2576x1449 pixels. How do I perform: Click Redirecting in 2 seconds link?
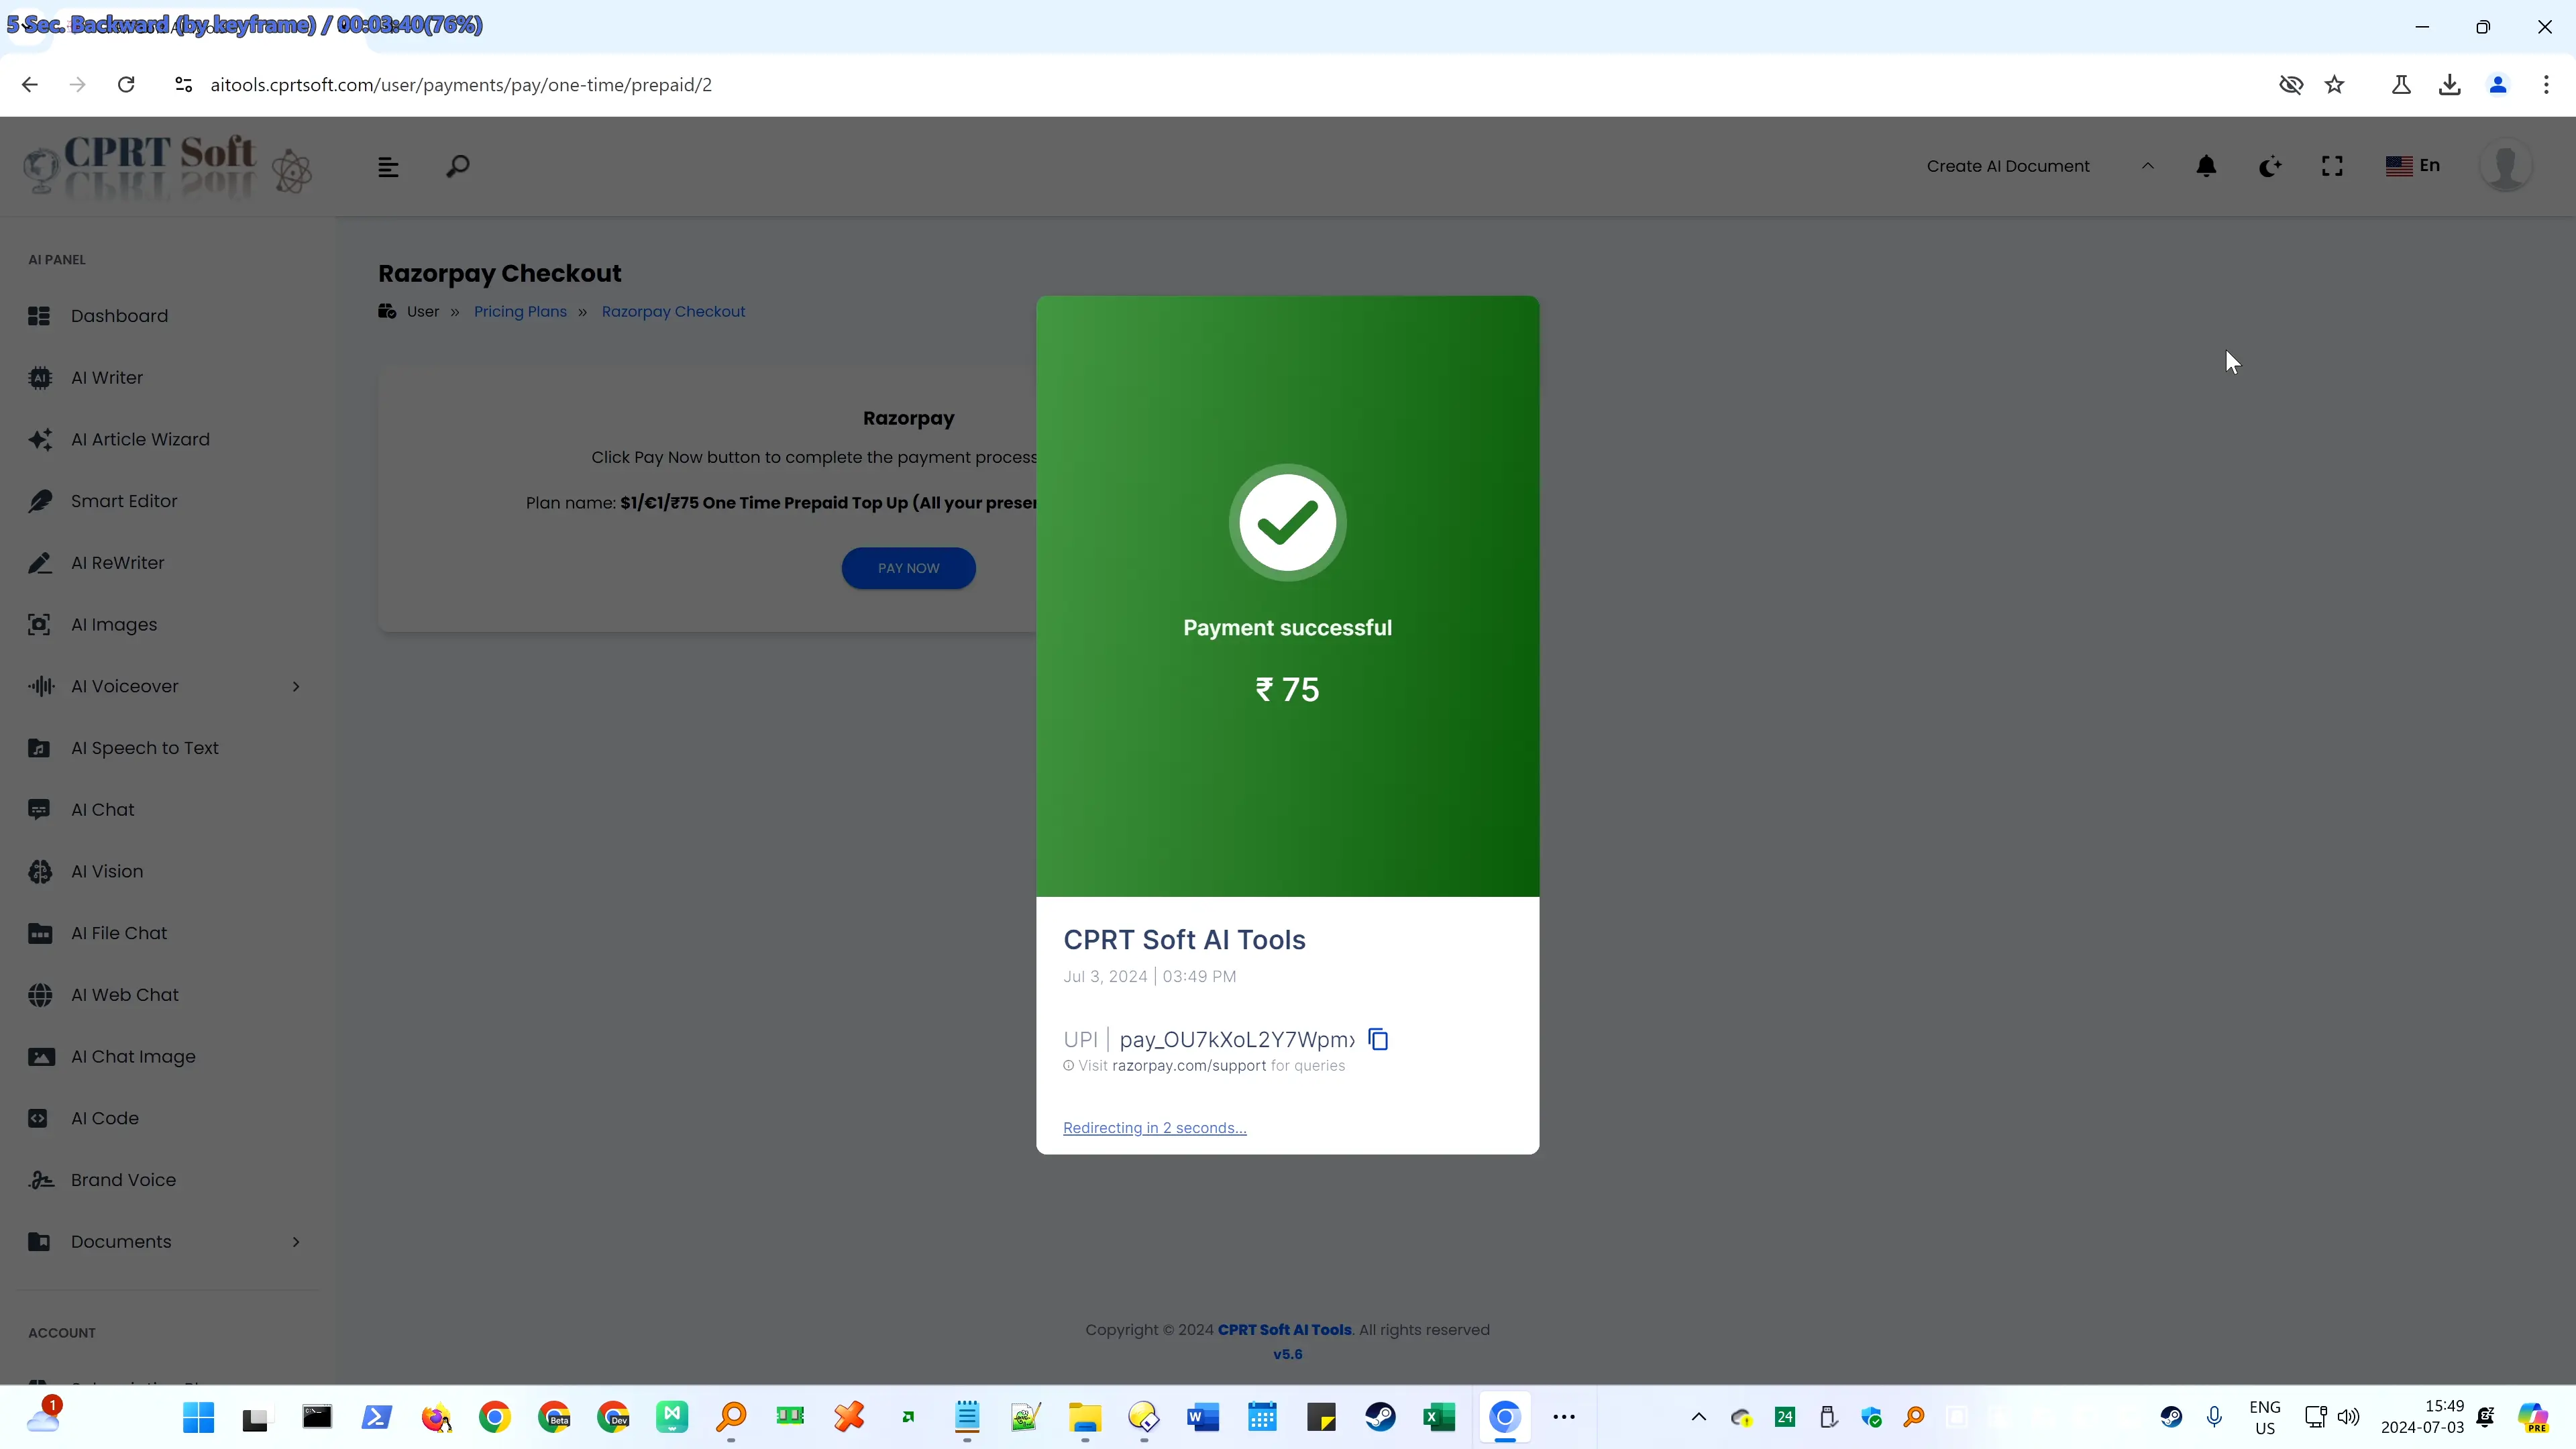pos(1154,1128)
